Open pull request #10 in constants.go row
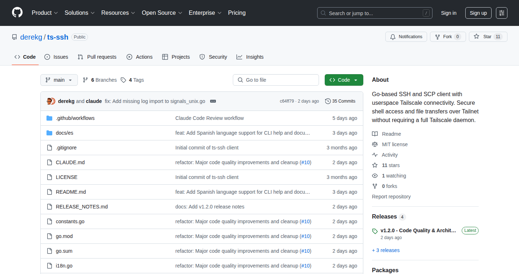Viewport: 519px width, 274px height. (x=306, y=221)
